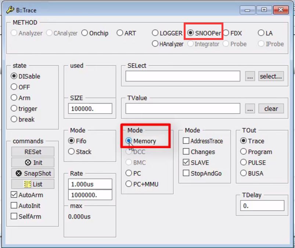Clear the TValue field using clear button

coord(271,108)
